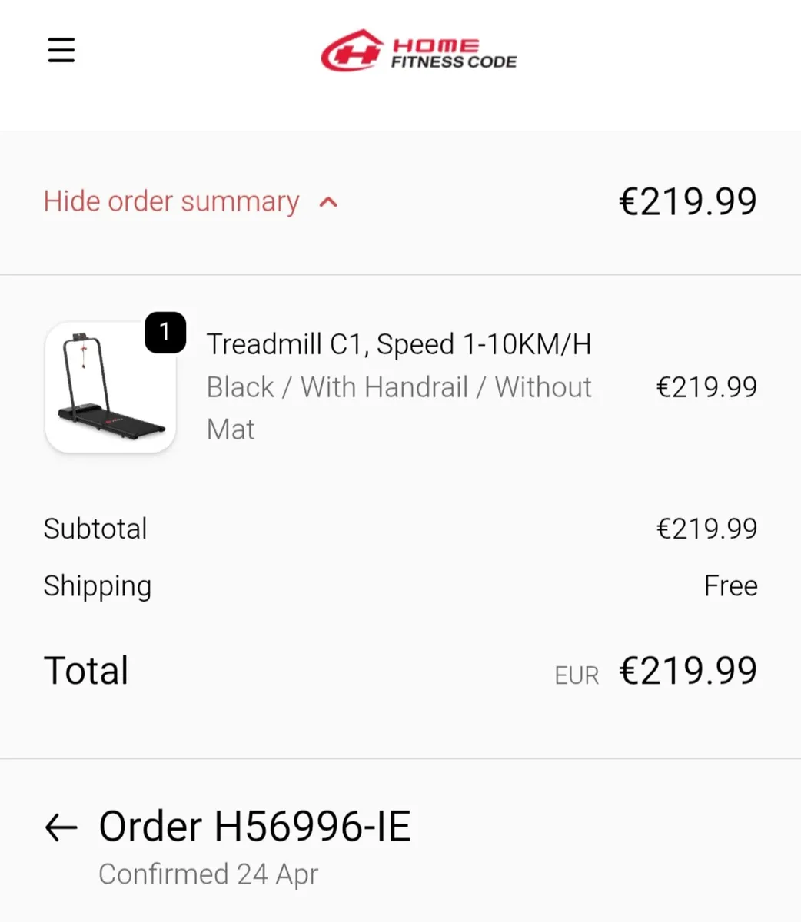
Task: Click the EUR currency label
Action: point(576,675)
